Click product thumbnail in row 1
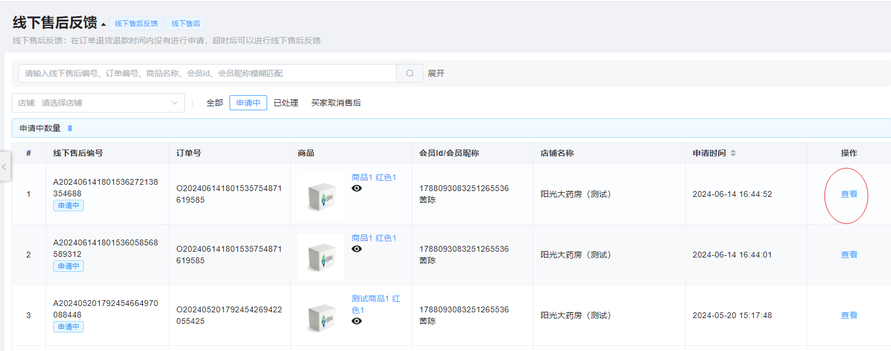 click(x=321, y=196)
